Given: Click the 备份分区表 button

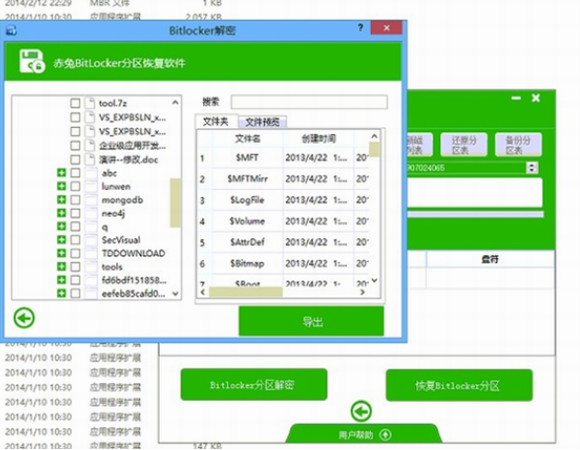Looking at the screenshot, I should [x=518, y=145].
